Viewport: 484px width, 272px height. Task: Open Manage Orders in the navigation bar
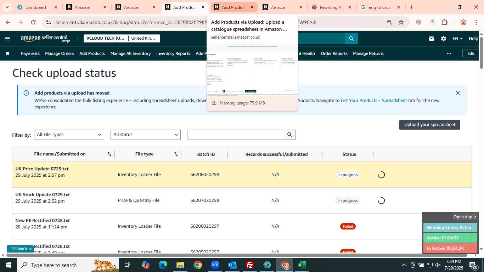pos(60,53)
